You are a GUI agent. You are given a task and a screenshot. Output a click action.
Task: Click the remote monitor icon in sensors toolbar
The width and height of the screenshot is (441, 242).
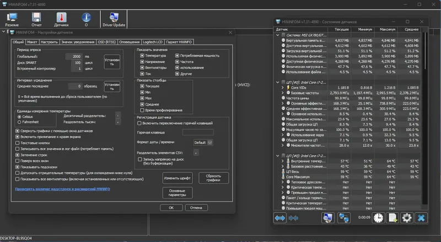(328, 218)
